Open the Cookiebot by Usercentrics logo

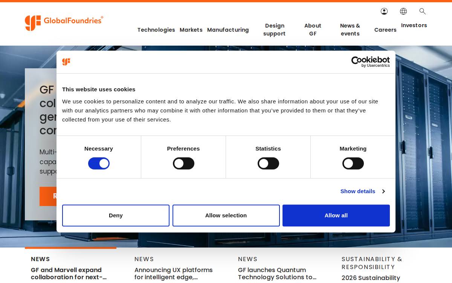pos(371,62)
